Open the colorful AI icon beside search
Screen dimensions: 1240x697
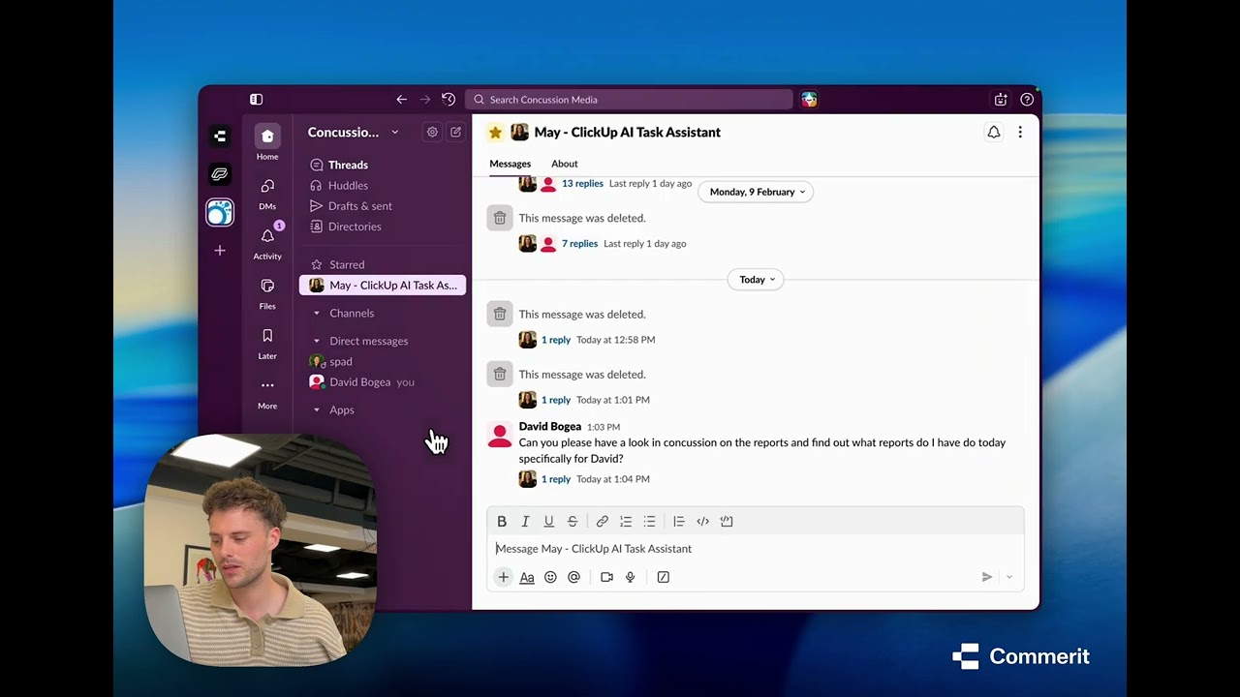click(809, 99)
